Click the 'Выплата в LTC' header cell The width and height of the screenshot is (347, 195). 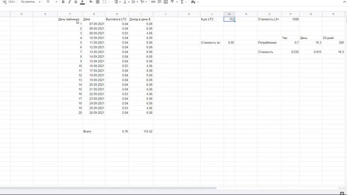click(x=117, y=19)
